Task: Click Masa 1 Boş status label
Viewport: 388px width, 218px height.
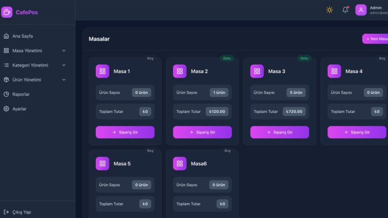Action: [150, 58]
